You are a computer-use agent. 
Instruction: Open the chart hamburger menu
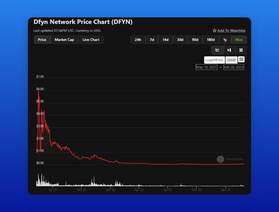coord(241,59)
